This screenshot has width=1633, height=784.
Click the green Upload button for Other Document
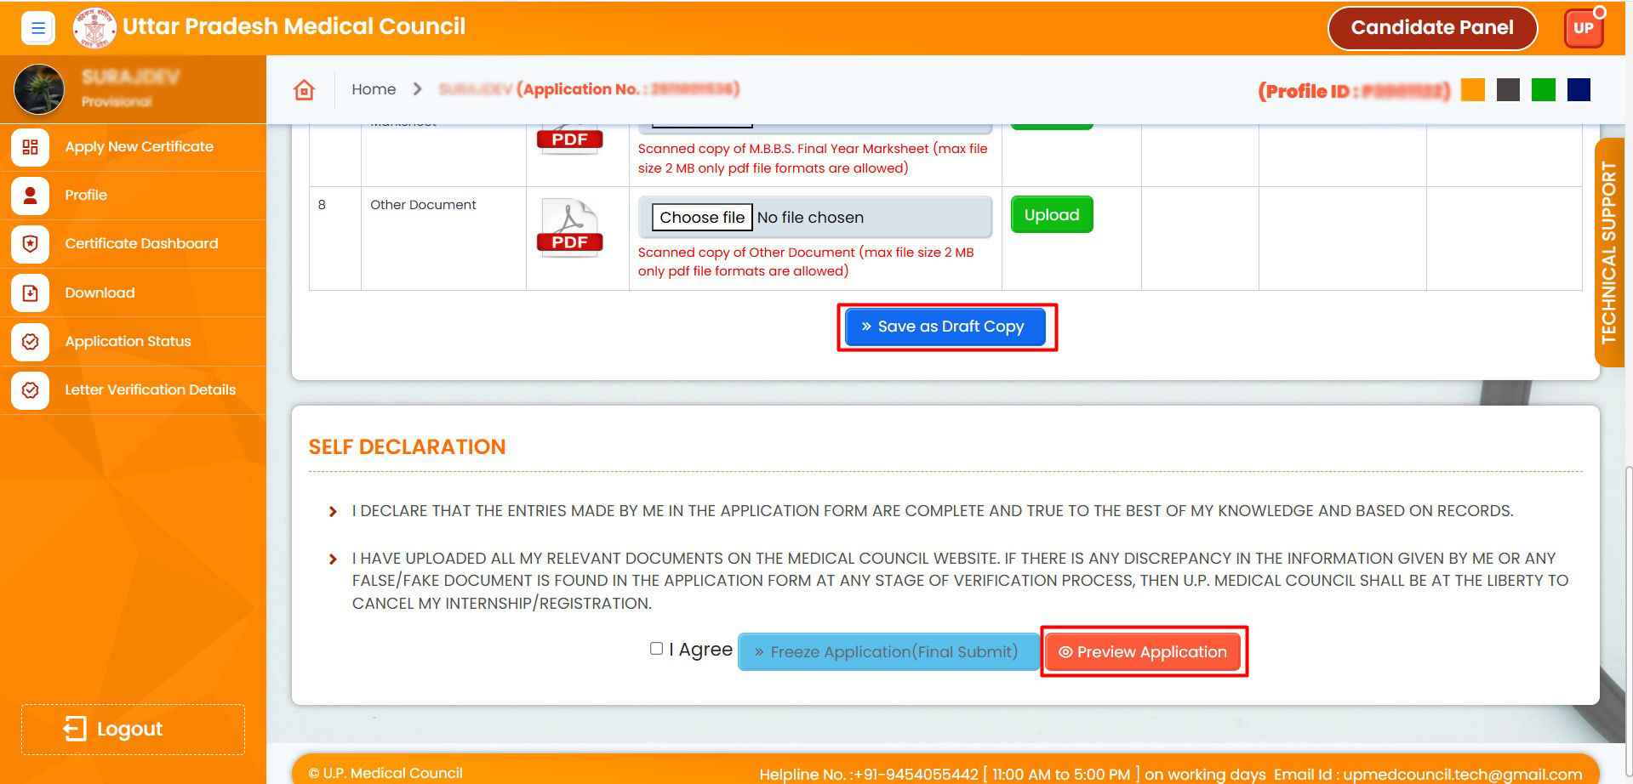point(1051,215)
